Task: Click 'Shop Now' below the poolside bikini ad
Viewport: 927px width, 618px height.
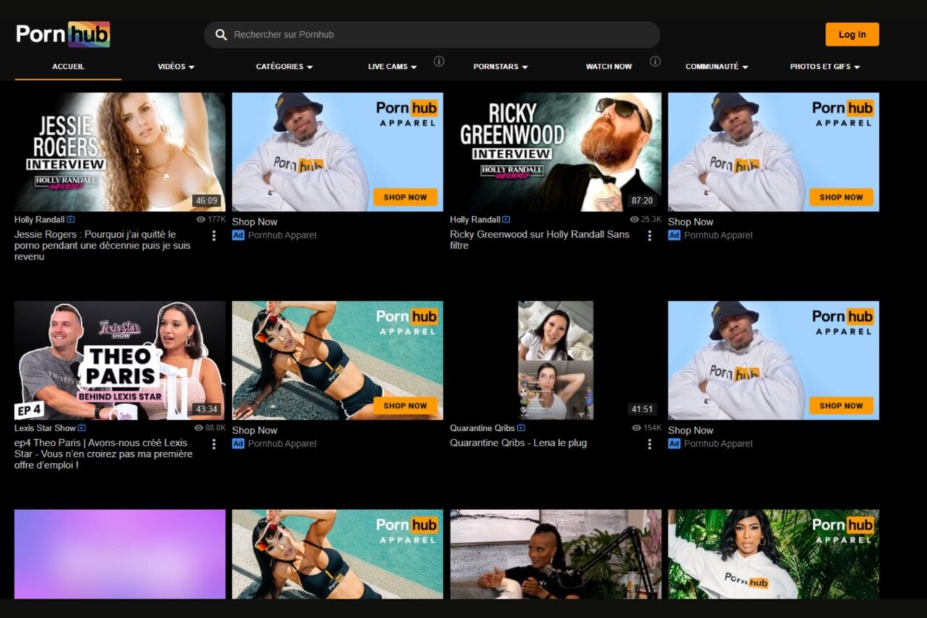Action: 254,430
